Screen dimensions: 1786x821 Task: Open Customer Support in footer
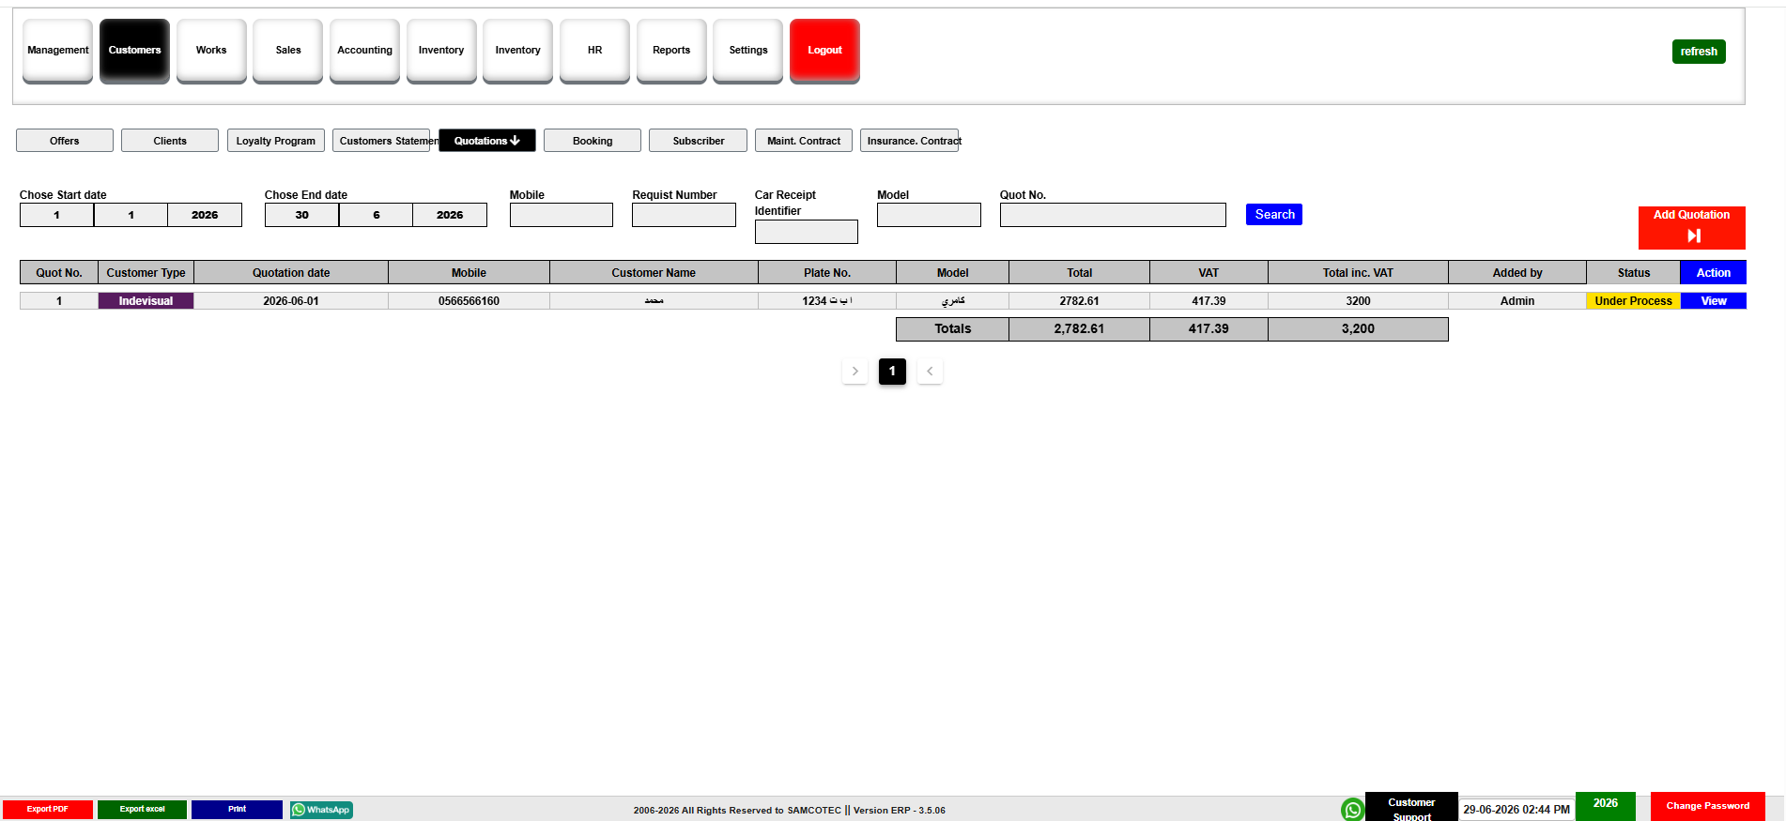click(x=1411, y=808)
